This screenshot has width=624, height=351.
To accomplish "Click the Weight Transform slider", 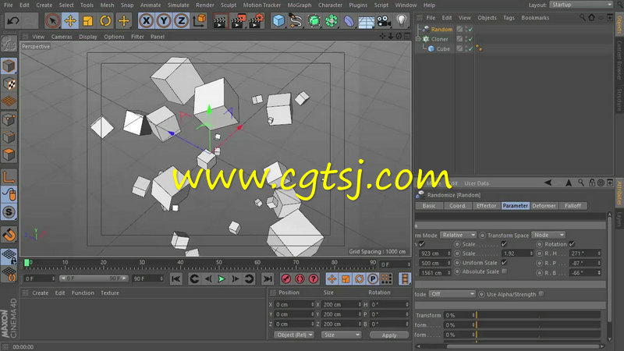I will click(x=538, y=315).
